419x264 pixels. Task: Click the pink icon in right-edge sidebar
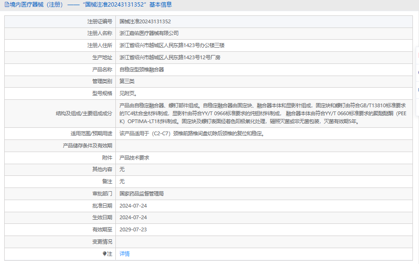click(418, 55)
